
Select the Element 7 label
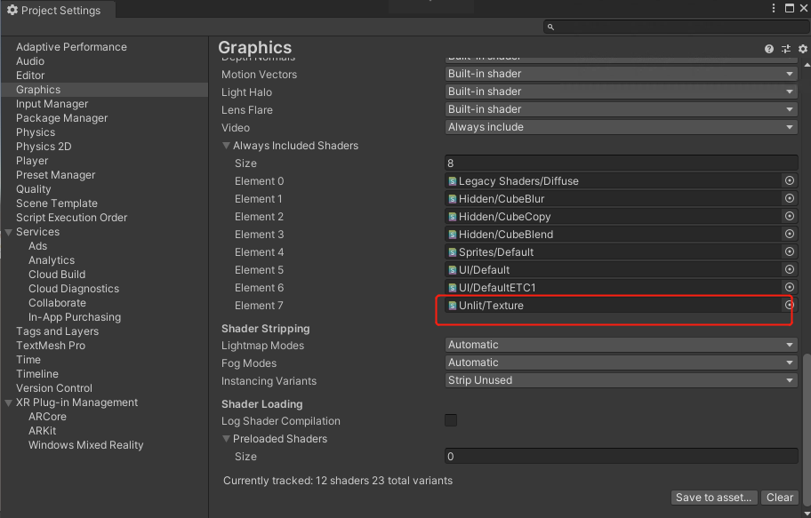[259, 306]
